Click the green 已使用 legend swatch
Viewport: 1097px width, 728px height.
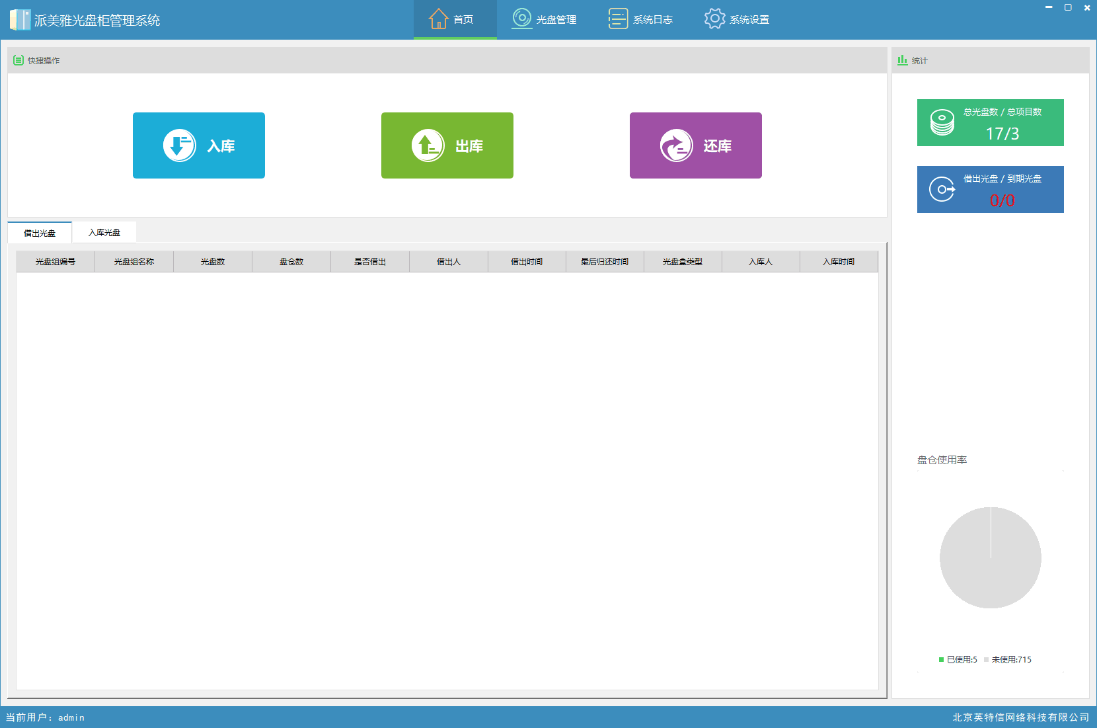pos(941,660)
